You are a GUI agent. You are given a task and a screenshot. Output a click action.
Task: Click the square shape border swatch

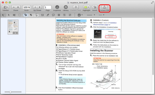(x=79, y=15)
